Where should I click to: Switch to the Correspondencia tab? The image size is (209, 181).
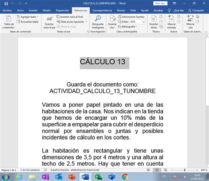[102, 11]
